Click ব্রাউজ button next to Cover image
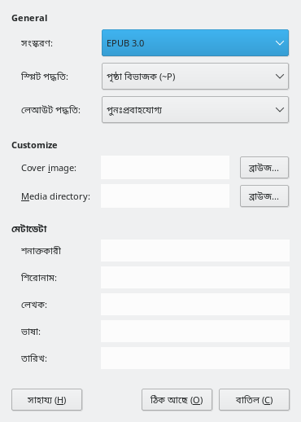Image resolution: width=301 pixels, height=422 pixels. (x=264, y=168)
